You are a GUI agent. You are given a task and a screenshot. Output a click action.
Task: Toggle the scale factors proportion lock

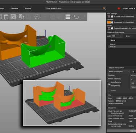tap(110, 84)
